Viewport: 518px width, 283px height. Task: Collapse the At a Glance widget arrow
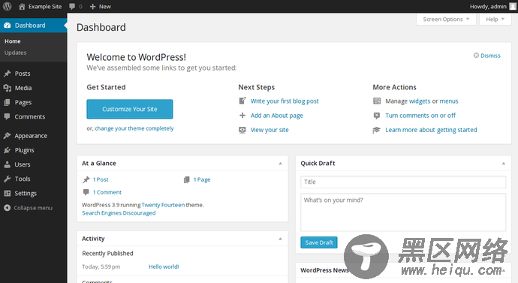tap(280, 164)
